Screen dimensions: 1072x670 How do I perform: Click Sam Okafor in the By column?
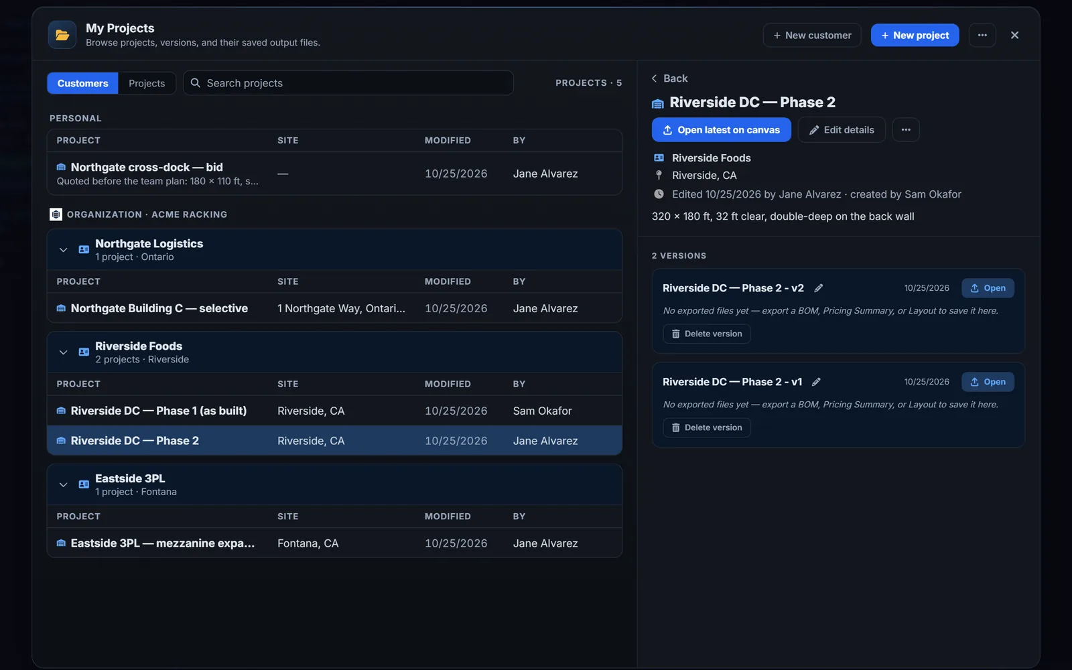[542, 411]
